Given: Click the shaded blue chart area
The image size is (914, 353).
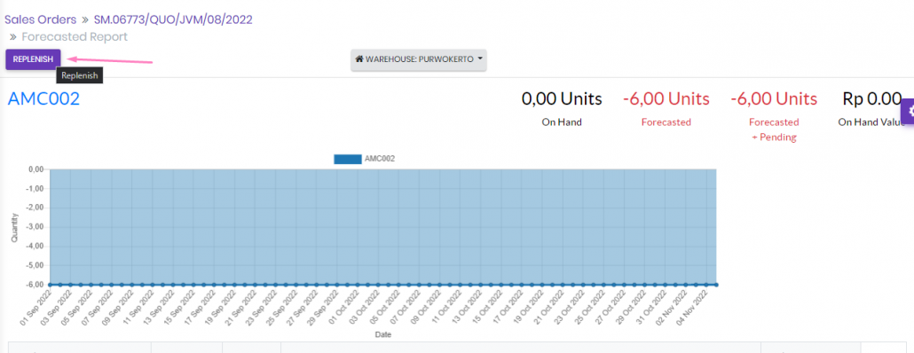Looking at the screenshot, I should pyautogui.click(x=383, y=226).
